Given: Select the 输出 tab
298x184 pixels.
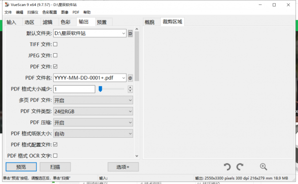Looking at the screenshot, I should click(86, 22).
